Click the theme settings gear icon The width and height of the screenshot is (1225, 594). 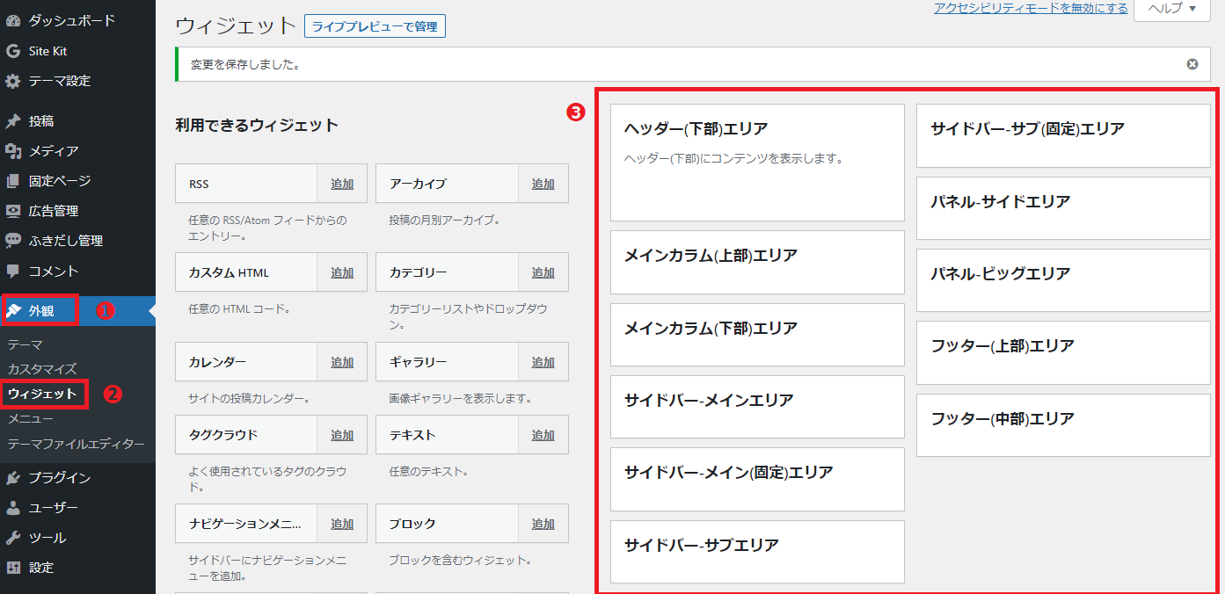point(13,81)
